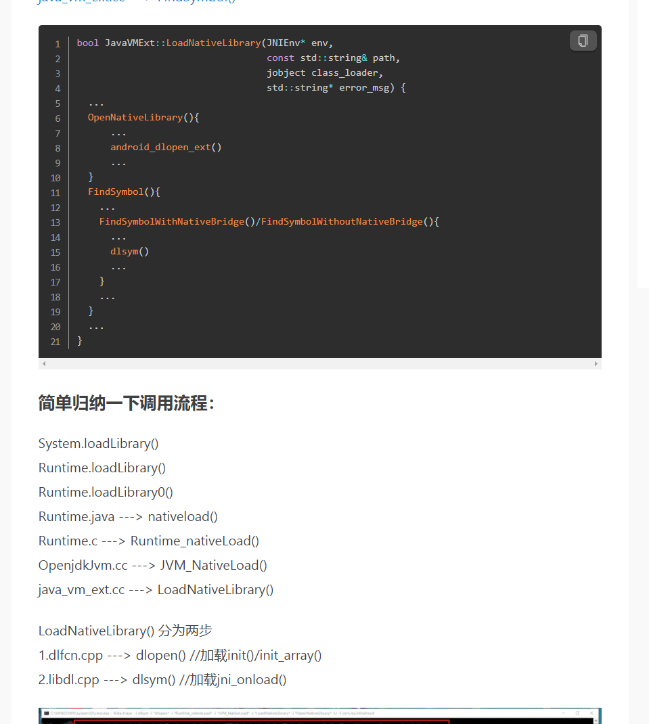The image size is (649, 724).
Task: Click the "1.dlfcn.cpp ---> dlopen()" line
Action: pos(180,655)
